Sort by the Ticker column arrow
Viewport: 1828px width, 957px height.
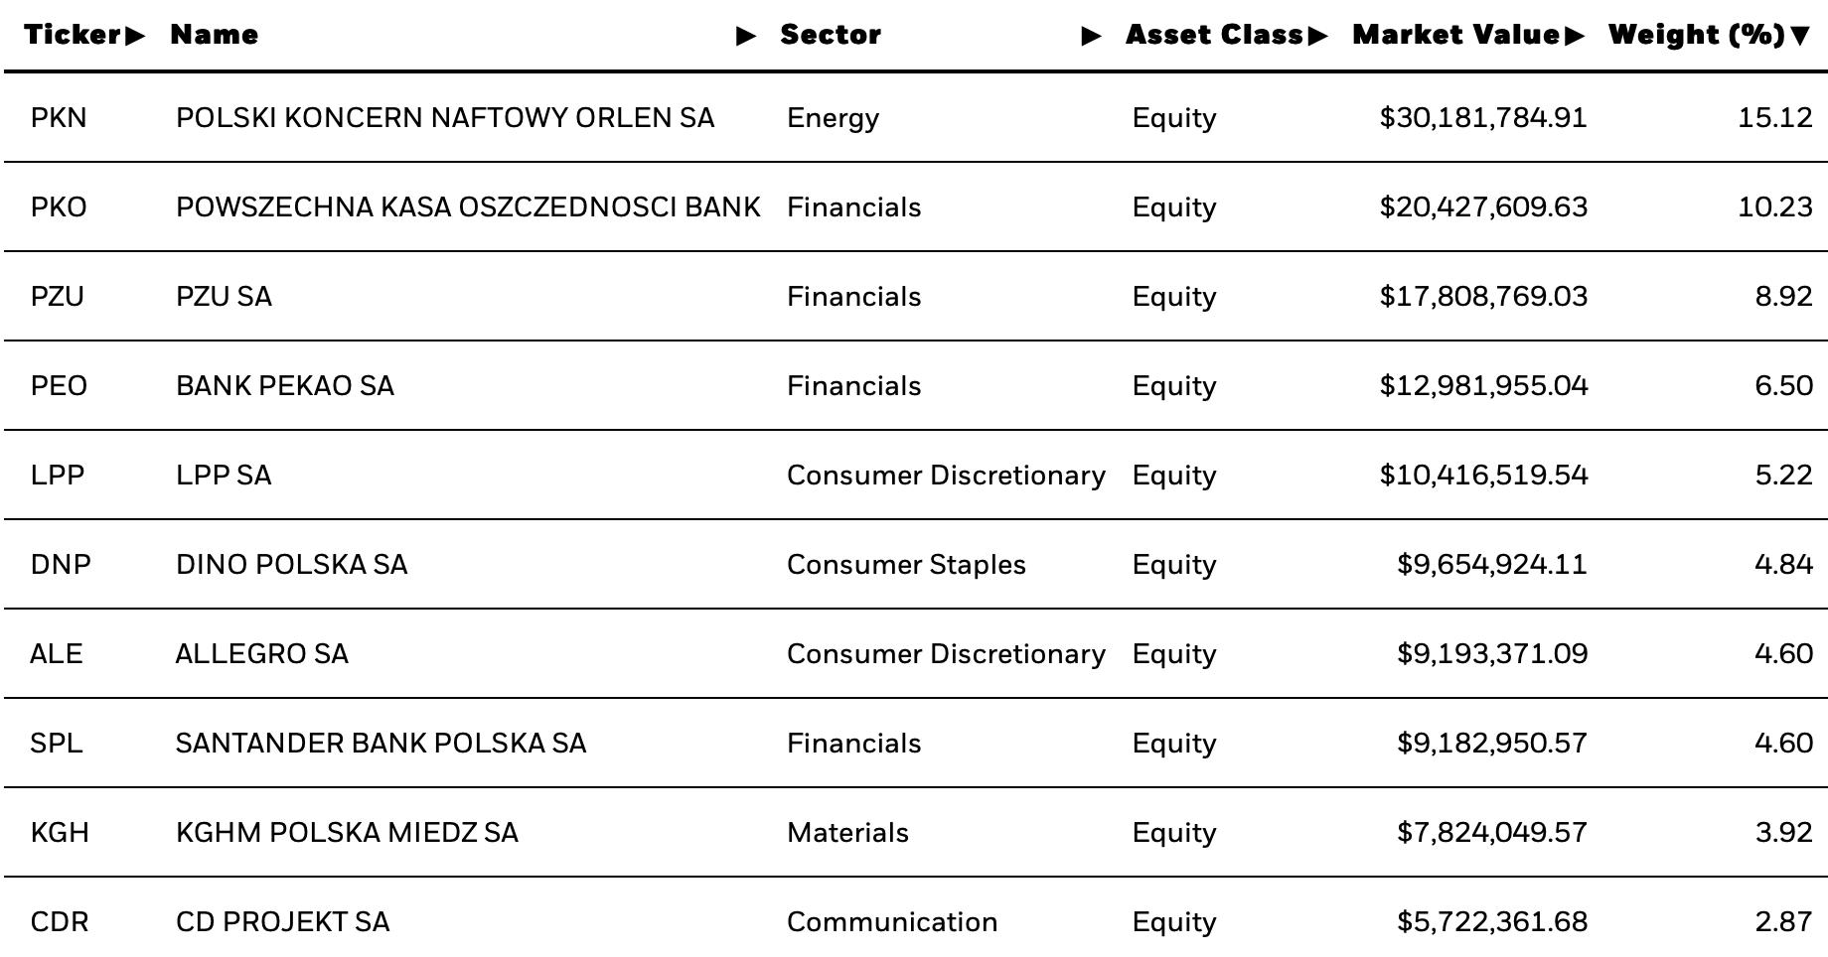[x=135, y=36]
